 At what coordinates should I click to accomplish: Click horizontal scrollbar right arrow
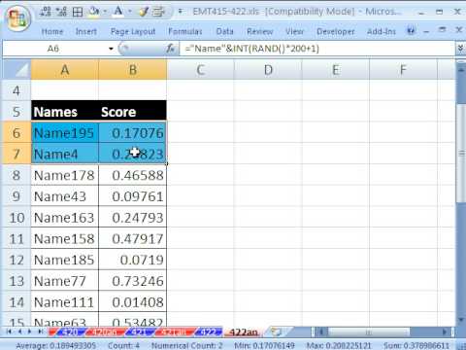coord(445,332)
